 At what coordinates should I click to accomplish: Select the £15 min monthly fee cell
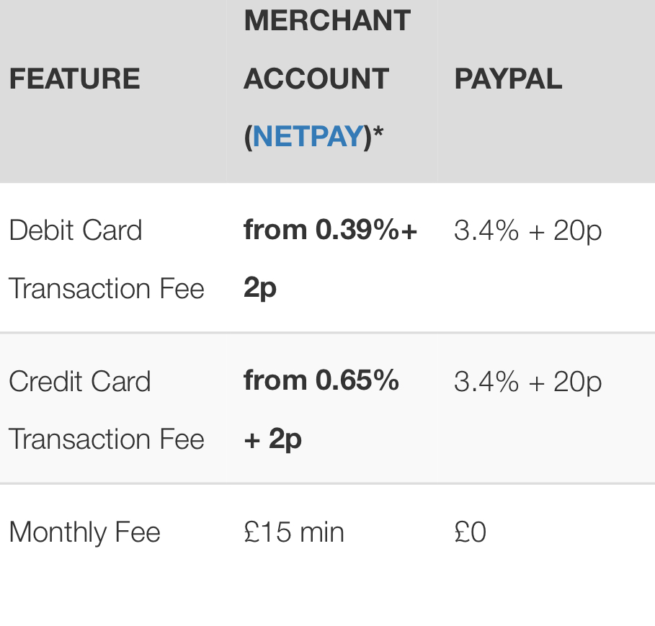tap(294, 532)
